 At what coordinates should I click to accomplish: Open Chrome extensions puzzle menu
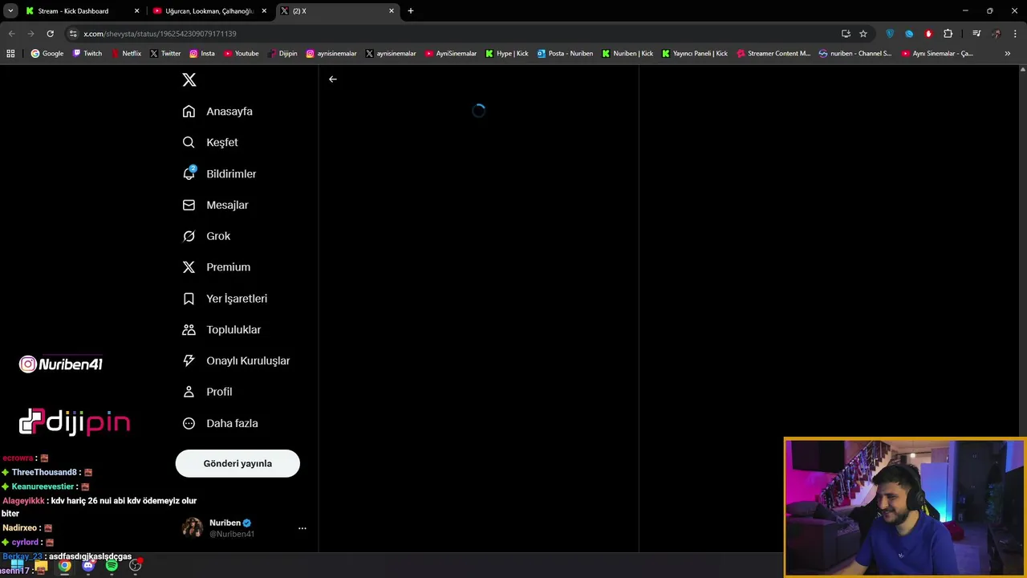pos(948,34)
